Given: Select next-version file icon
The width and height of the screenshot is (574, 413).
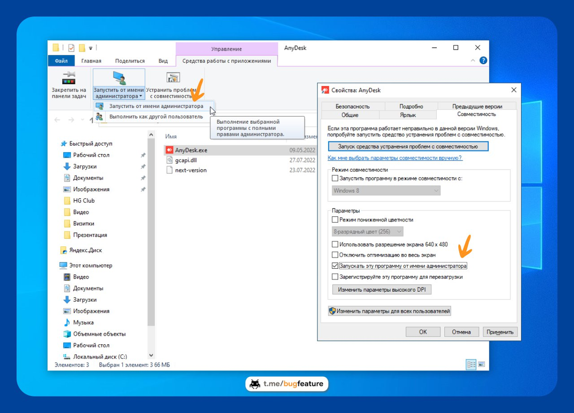Looking at the screenshot, I should coord(169,170).
